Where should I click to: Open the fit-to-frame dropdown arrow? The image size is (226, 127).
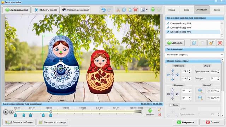coord(147,10)
